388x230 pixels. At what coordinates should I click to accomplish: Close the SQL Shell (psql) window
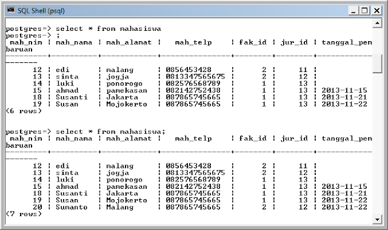click(x=376, y=11)
